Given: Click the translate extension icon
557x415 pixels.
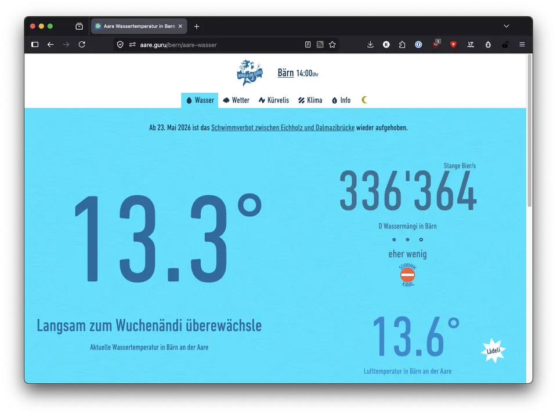Looking at the screenshot, I should coord(471,45).
